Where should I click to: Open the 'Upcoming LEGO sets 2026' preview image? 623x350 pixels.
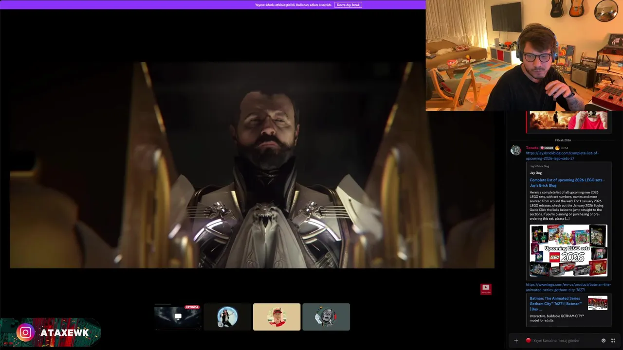point(568,251)
